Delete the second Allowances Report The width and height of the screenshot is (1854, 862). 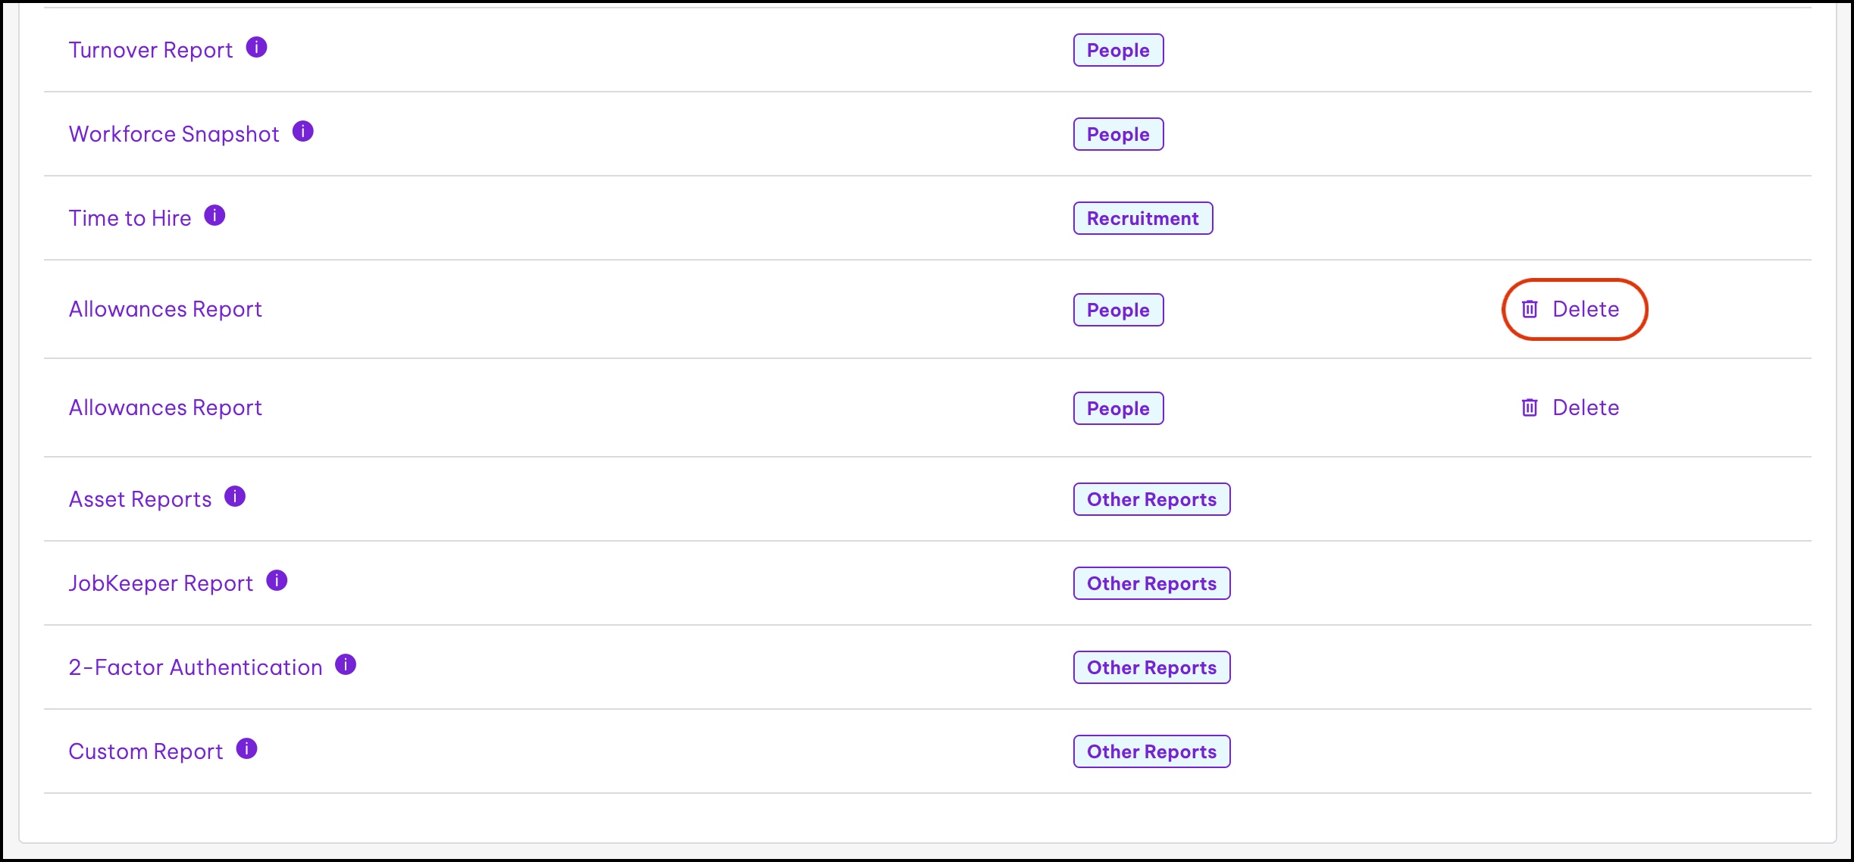(1571, 408)
